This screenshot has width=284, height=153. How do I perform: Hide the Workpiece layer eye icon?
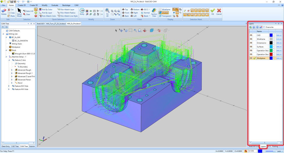click(x=251, y=58)
